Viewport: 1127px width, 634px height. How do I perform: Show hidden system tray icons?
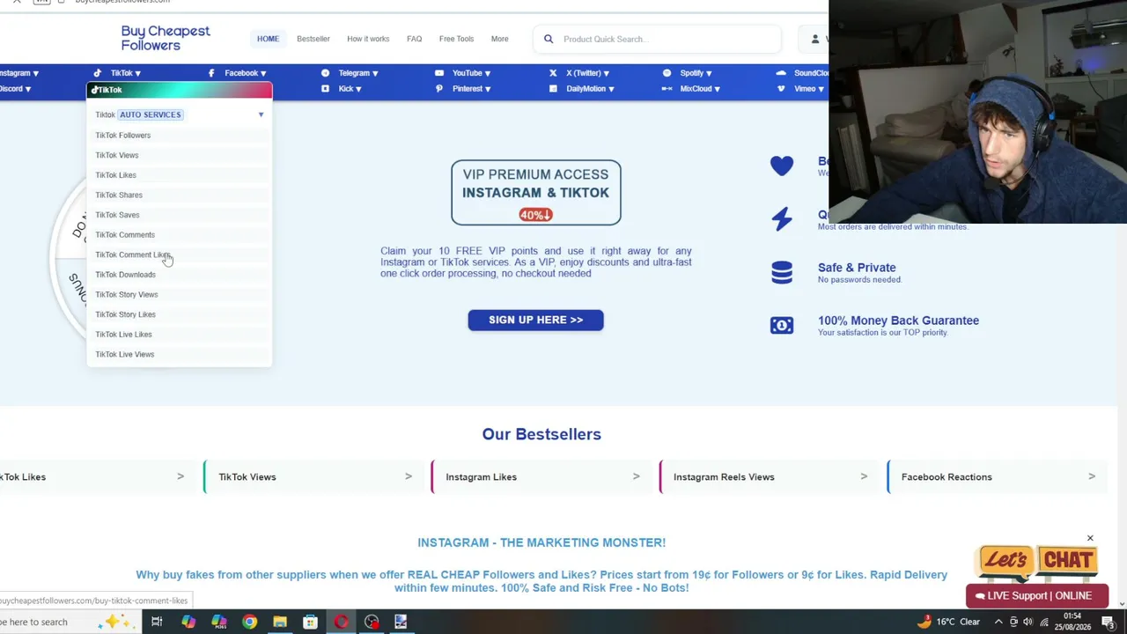(998, 622)
